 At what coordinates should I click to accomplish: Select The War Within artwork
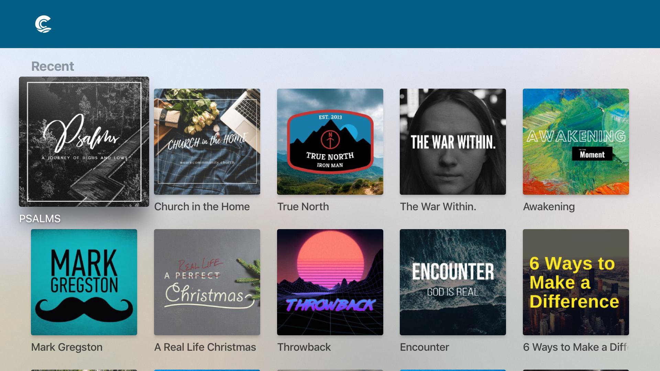[453, 142]
